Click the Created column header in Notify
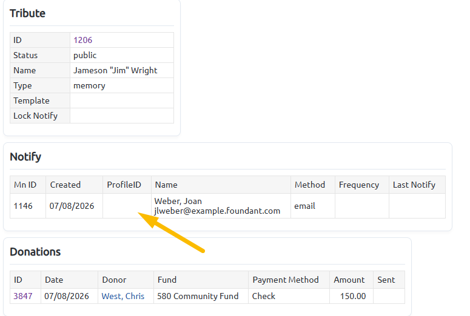The height and width of the screenshot is (316, 470). [x=74, y=185]
